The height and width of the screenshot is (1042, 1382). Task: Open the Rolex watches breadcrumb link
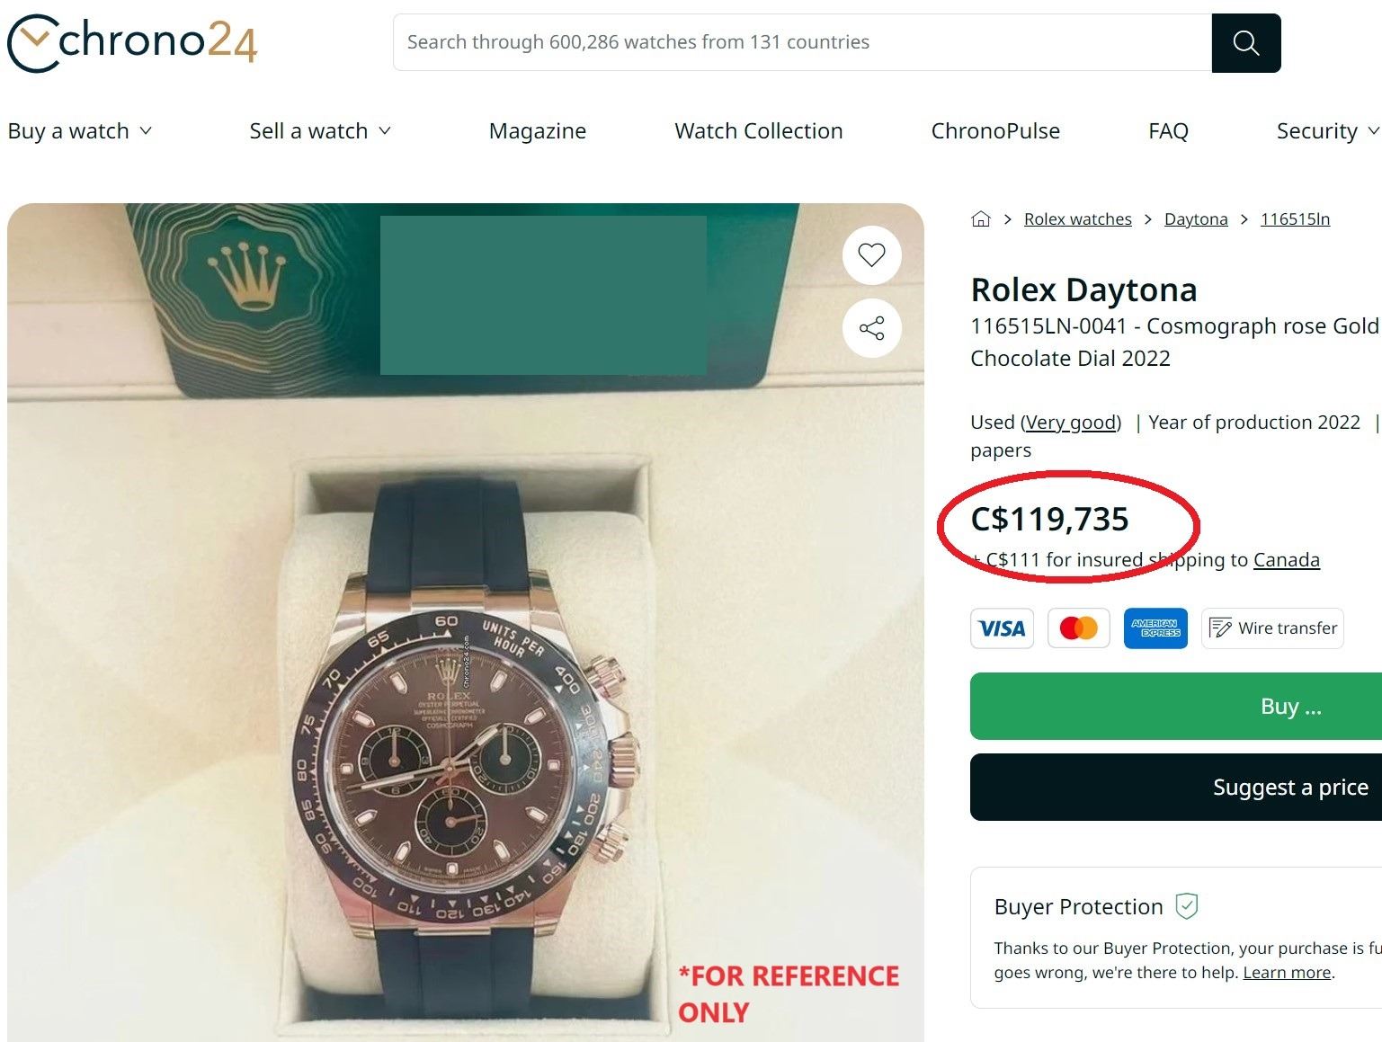click(x=1077, y=219)
